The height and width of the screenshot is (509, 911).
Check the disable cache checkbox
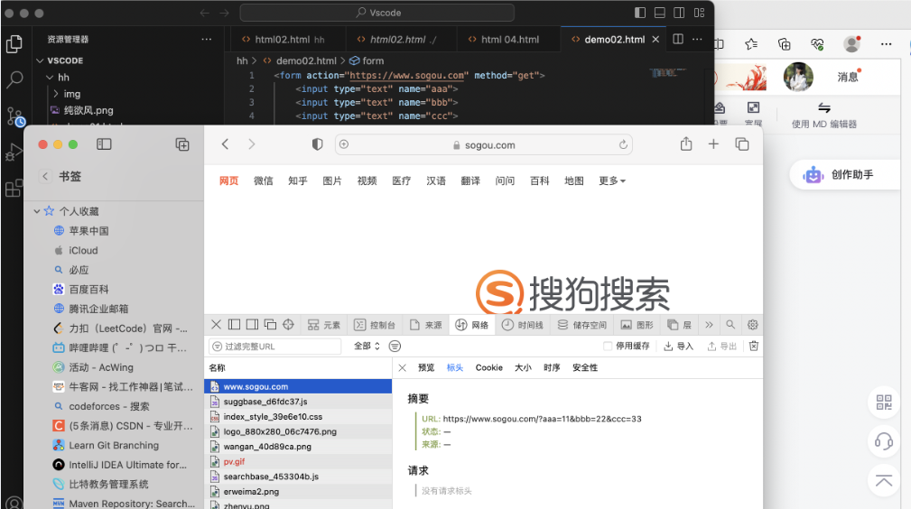[x=607, y=347]
